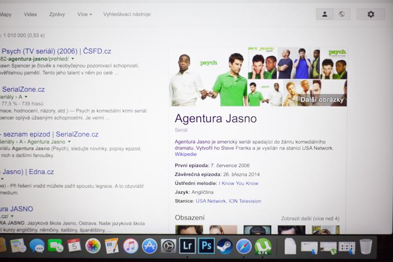Select the text 7. července 2006
The height and width of the screenshot is (262, 393).
pyautogui.click(x=230, y=165)
